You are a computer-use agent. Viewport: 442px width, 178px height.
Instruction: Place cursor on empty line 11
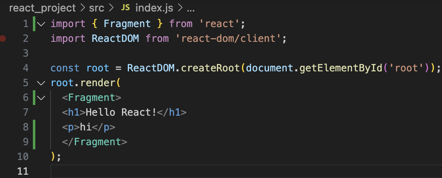click(x=246, y=171)
